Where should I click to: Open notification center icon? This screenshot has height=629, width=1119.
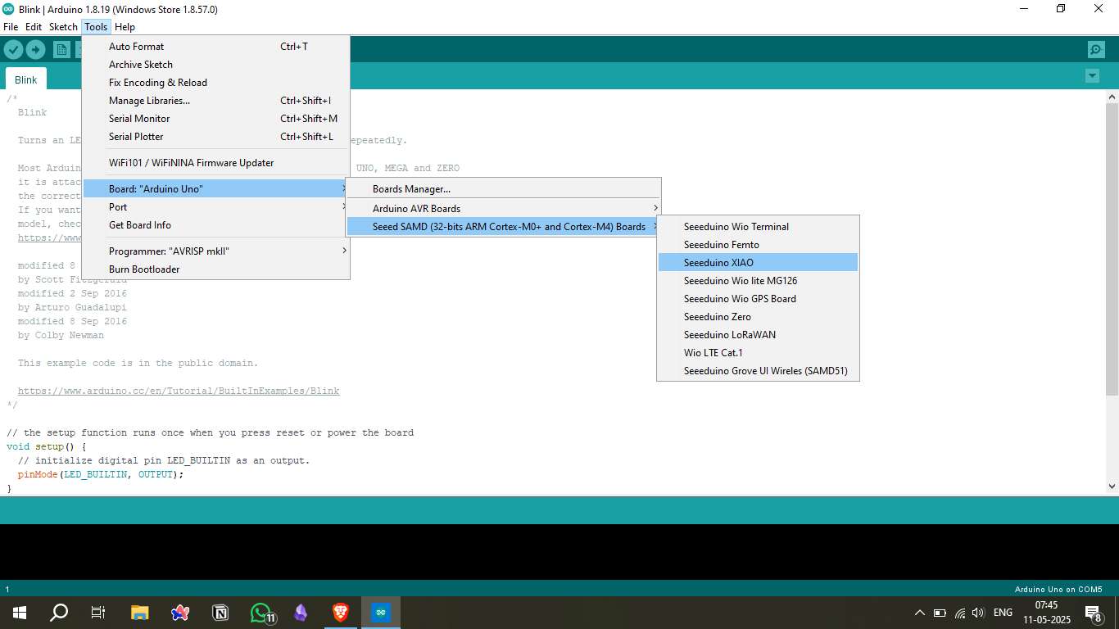coord(1093,613)
